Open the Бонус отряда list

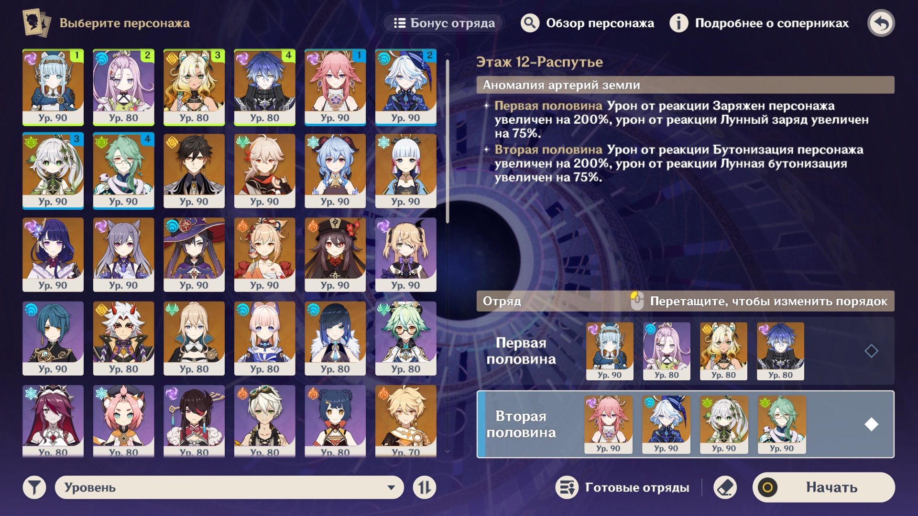tap(443, 23)
